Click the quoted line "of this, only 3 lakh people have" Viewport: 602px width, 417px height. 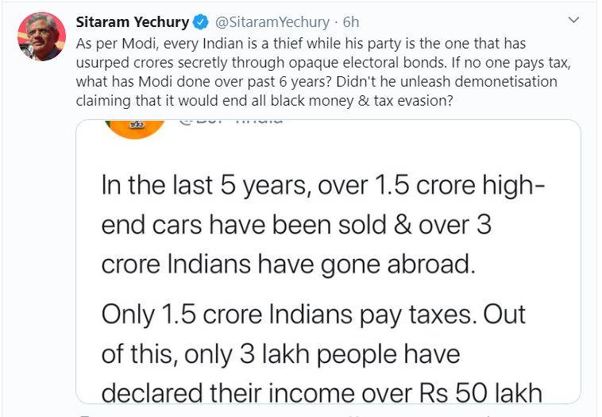point(280,353)
